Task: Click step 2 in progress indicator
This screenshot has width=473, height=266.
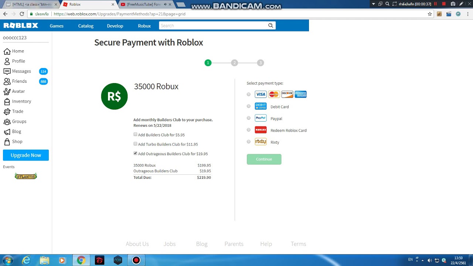Action: click(x=234, y=63)
